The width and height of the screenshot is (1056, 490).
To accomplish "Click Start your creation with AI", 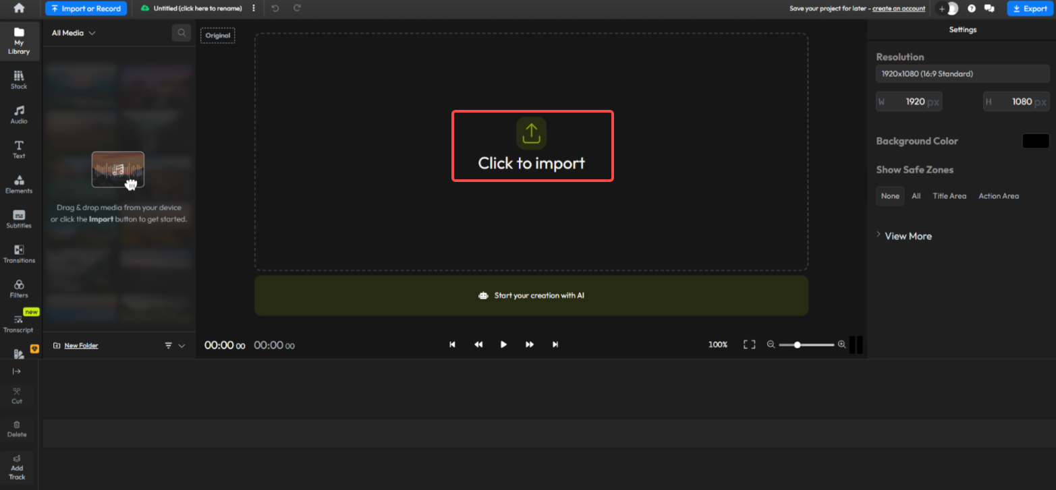I will click(531, 295).
